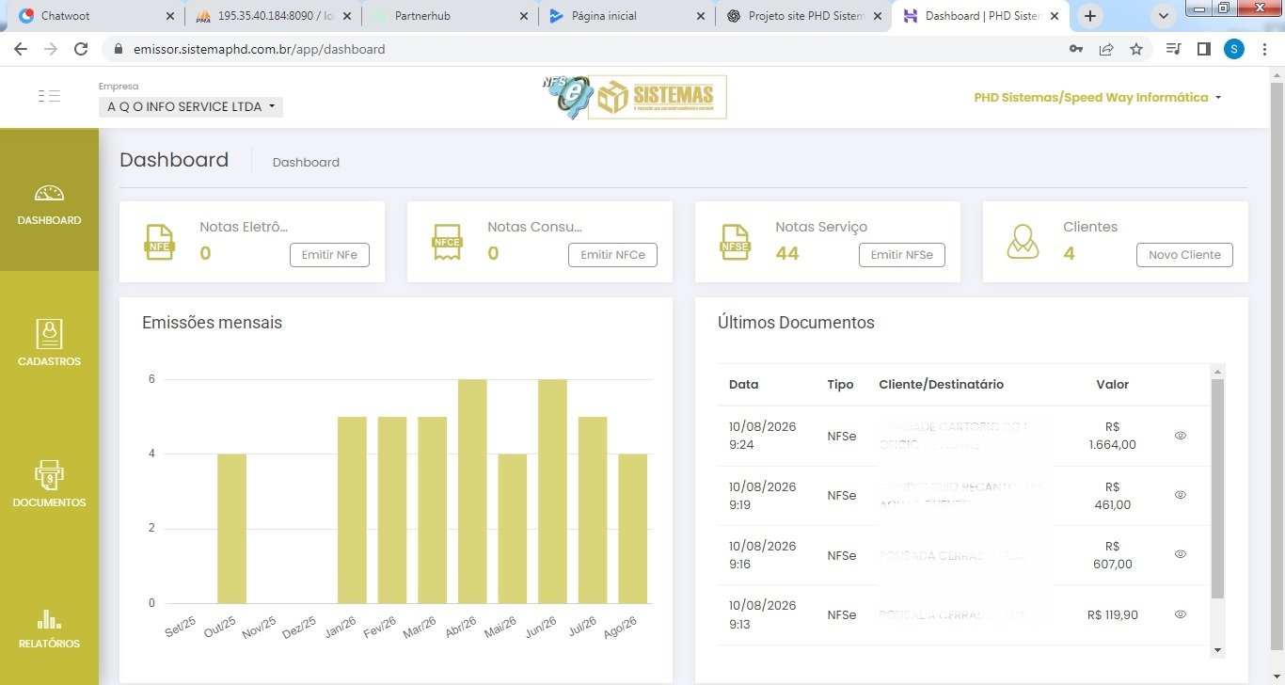Click the Valor column header

tap(1113, 384)
